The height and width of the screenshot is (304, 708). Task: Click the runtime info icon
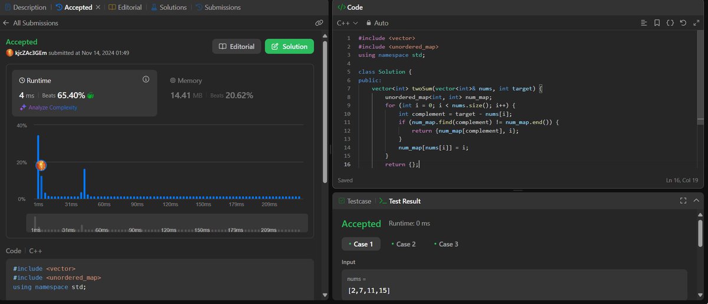[x=146, y=79]
